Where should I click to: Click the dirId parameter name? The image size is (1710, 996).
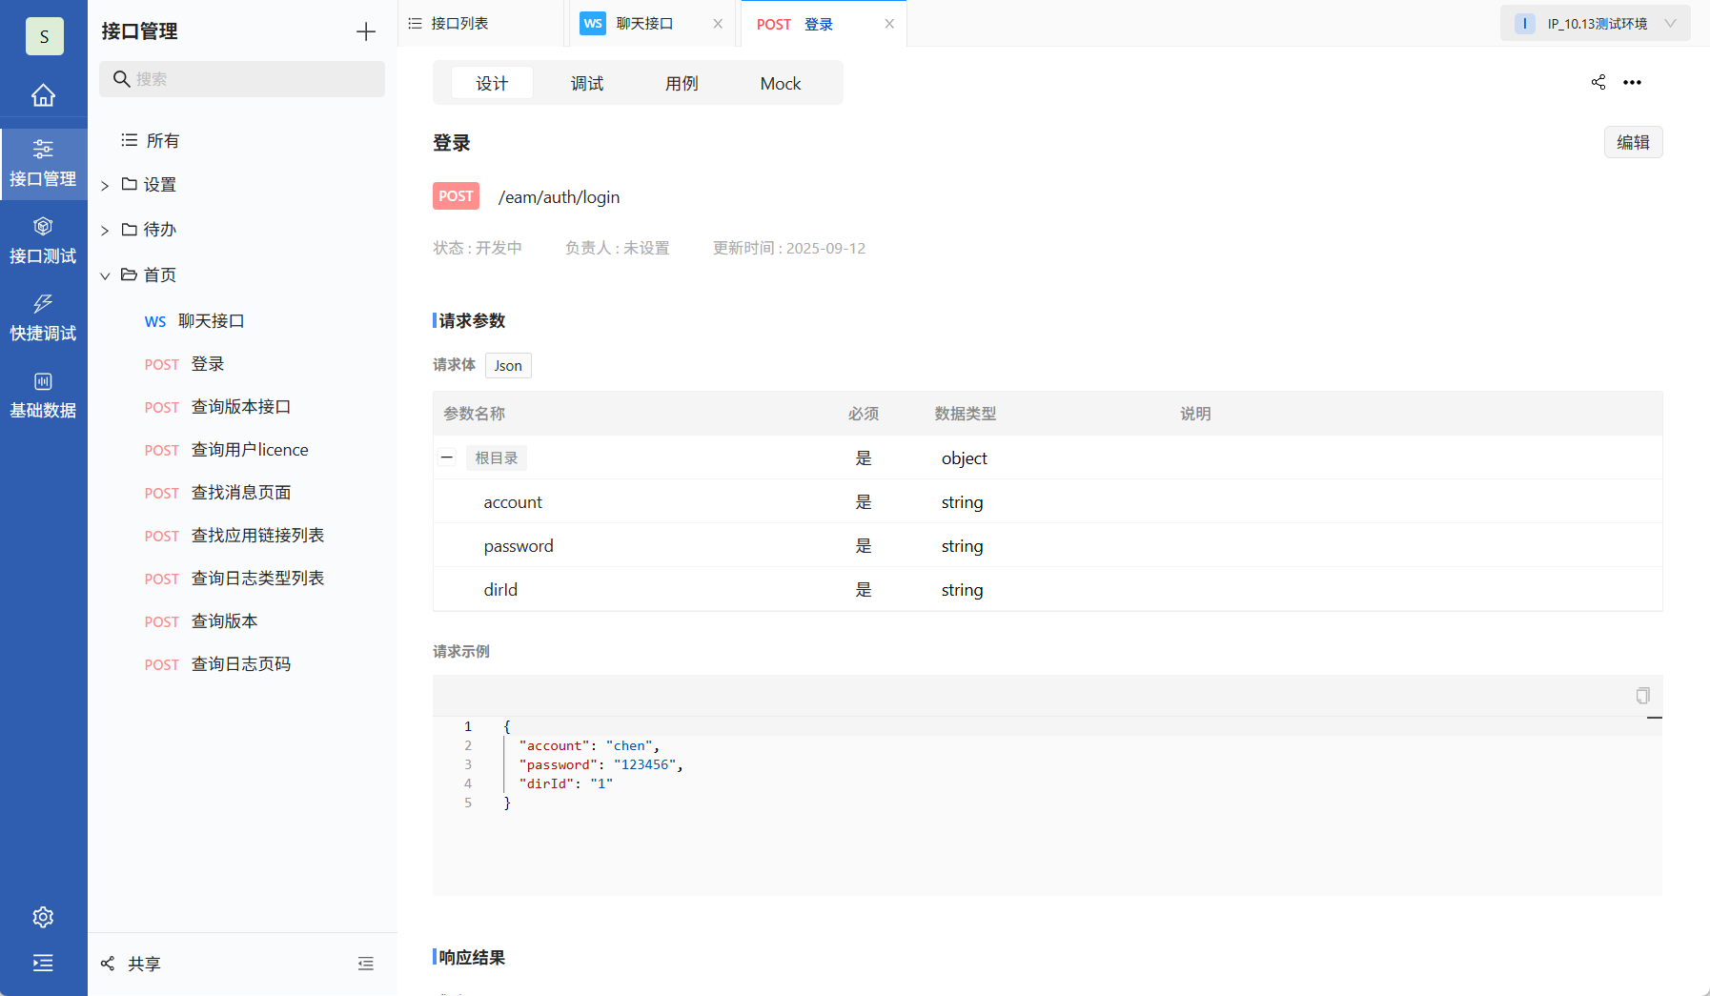pos(500,590)
